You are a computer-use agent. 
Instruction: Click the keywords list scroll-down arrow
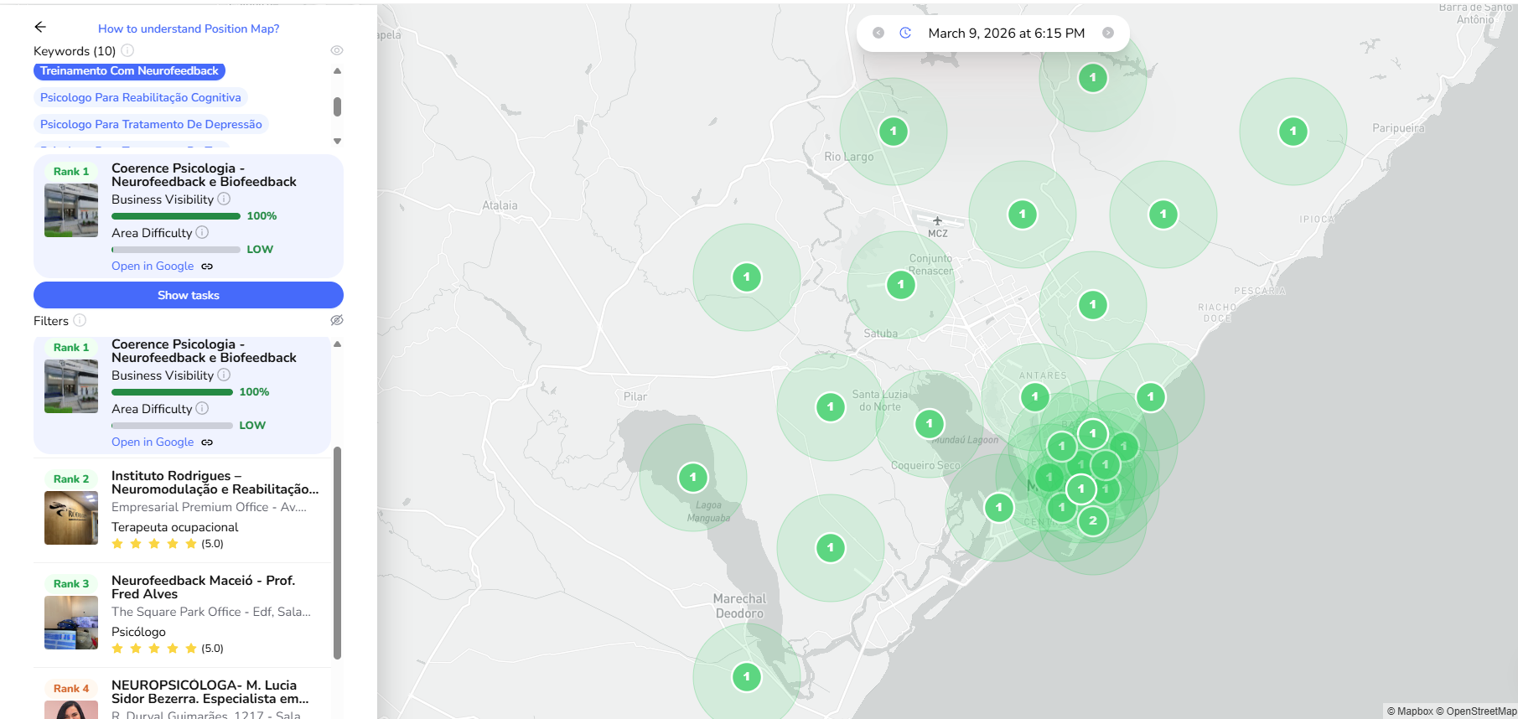[337, 141]
